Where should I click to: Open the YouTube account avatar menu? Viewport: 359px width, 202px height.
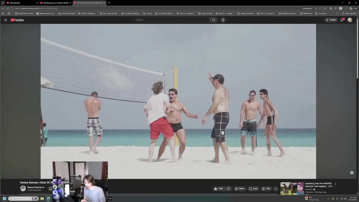point(350,20)
